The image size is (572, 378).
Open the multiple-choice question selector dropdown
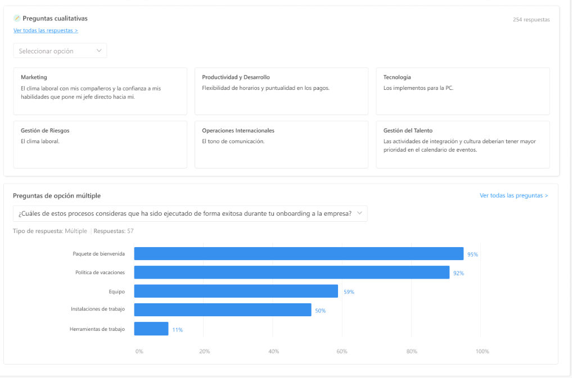coord(190,213)
